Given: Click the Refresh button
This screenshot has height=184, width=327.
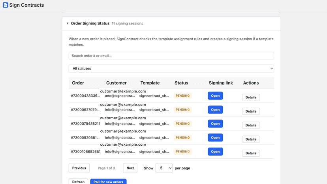Looking at the screenshot, I should click(78, 182).
